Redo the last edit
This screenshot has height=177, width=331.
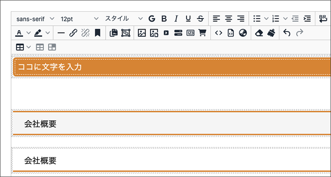(299, 33)
